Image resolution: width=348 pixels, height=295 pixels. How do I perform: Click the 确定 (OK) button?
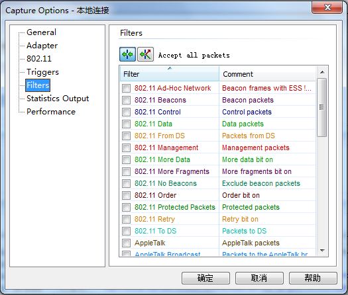point(205,278)
